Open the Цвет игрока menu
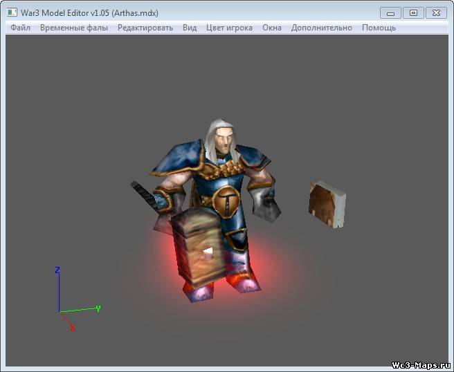 [x=229, y=28]
